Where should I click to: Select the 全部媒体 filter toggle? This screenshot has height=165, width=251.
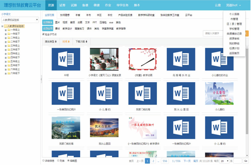(48, 23)
